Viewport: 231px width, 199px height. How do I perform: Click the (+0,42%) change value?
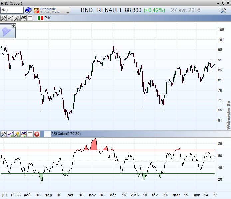[154, 10]
